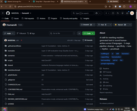Switch to the Actions tab
The image size is (137, 111).
coord(41,18)
